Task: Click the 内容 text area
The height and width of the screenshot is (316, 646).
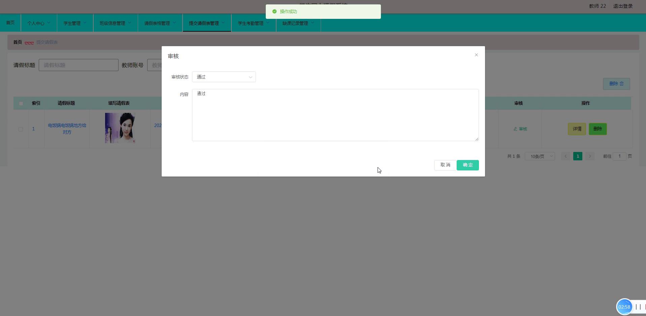Action: [x=335, y=115]
